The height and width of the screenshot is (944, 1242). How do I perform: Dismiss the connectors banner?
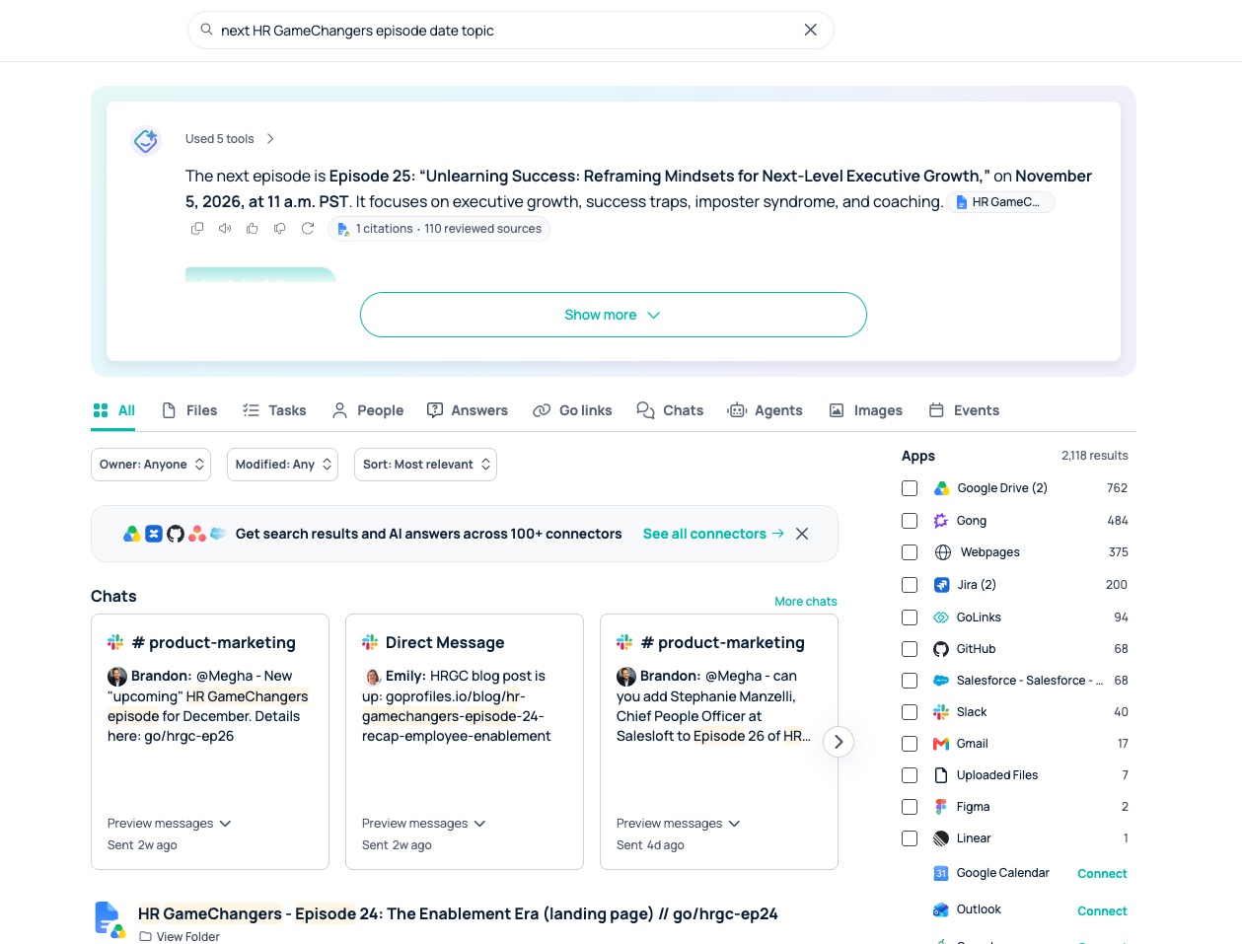(802, 534)
